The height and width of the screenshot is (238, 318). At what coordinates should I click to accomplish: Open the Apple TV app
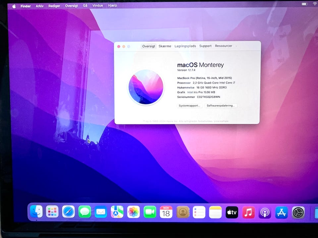pyautogui.click(x=232, y=212)
